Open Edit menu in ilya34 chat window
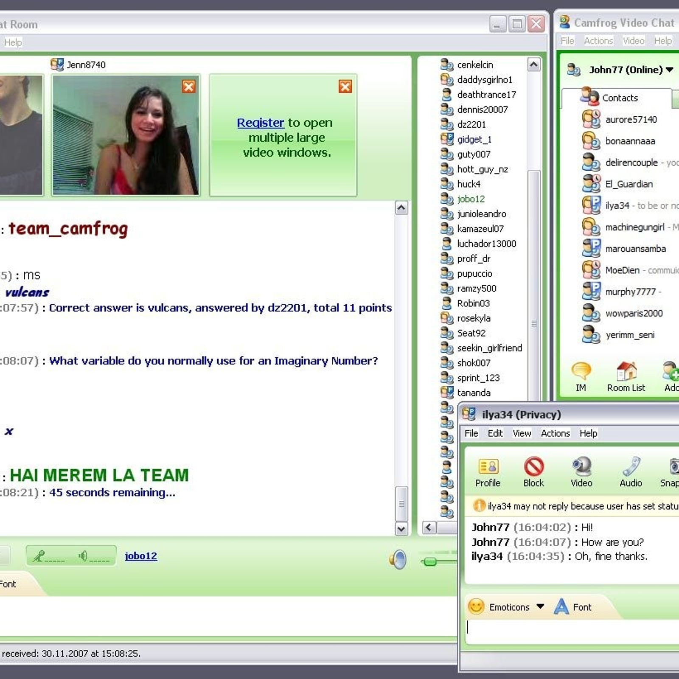Screen dimensions: 679x679 point(495,433)
